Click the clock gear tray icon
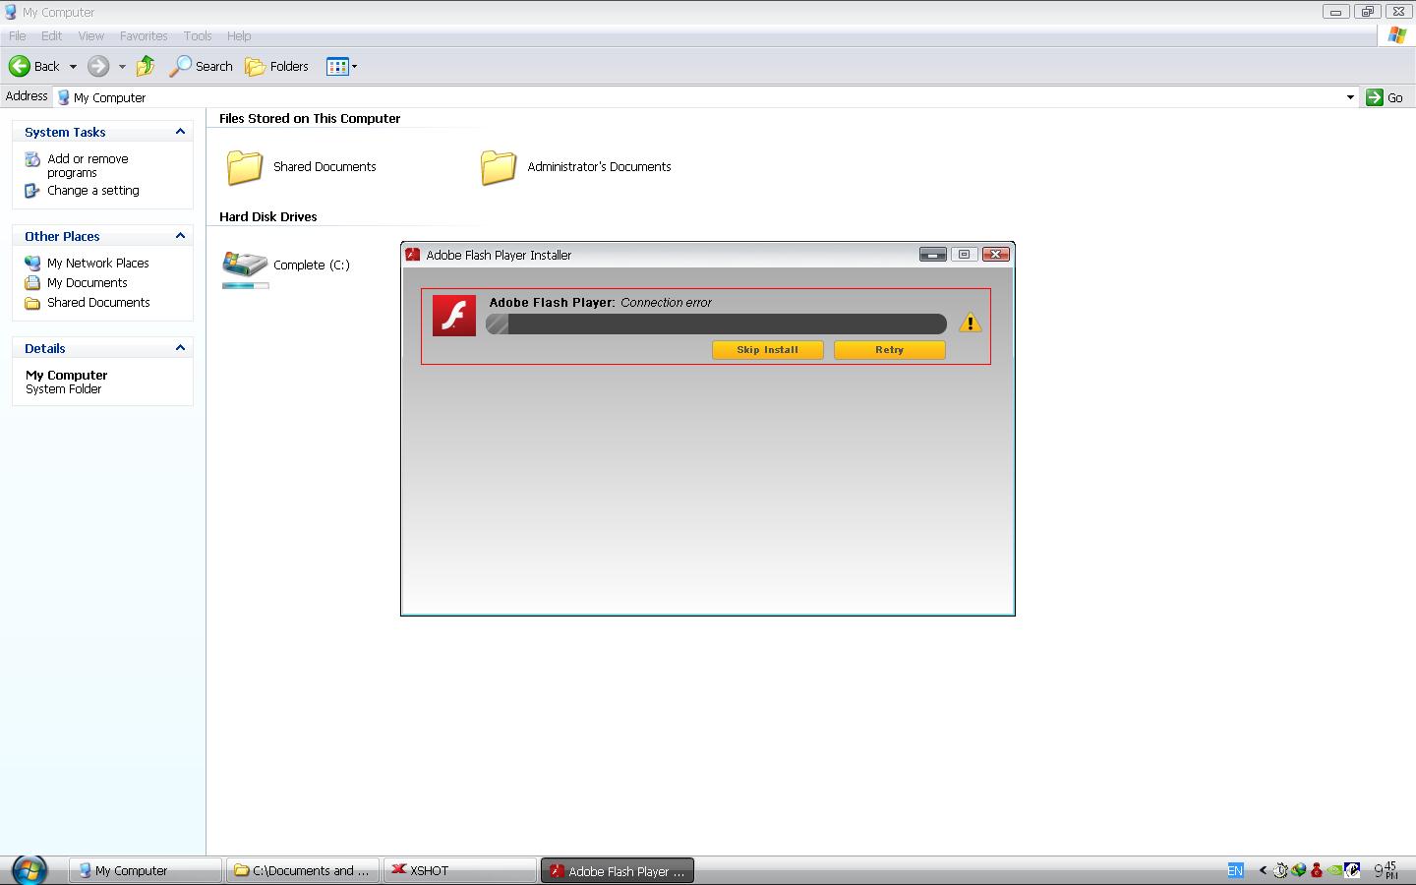This screenshot has height=885, width=1416. (1280, 870)
